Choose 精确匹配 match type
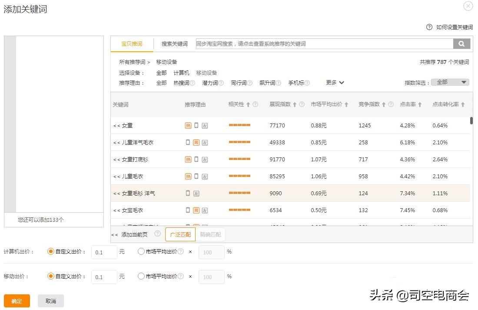 click(210, 234)
